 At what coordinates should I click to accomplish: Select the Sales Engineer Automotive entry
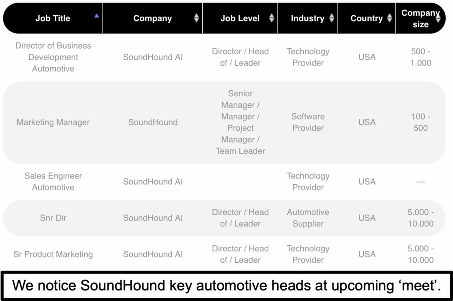pos(53,181)
